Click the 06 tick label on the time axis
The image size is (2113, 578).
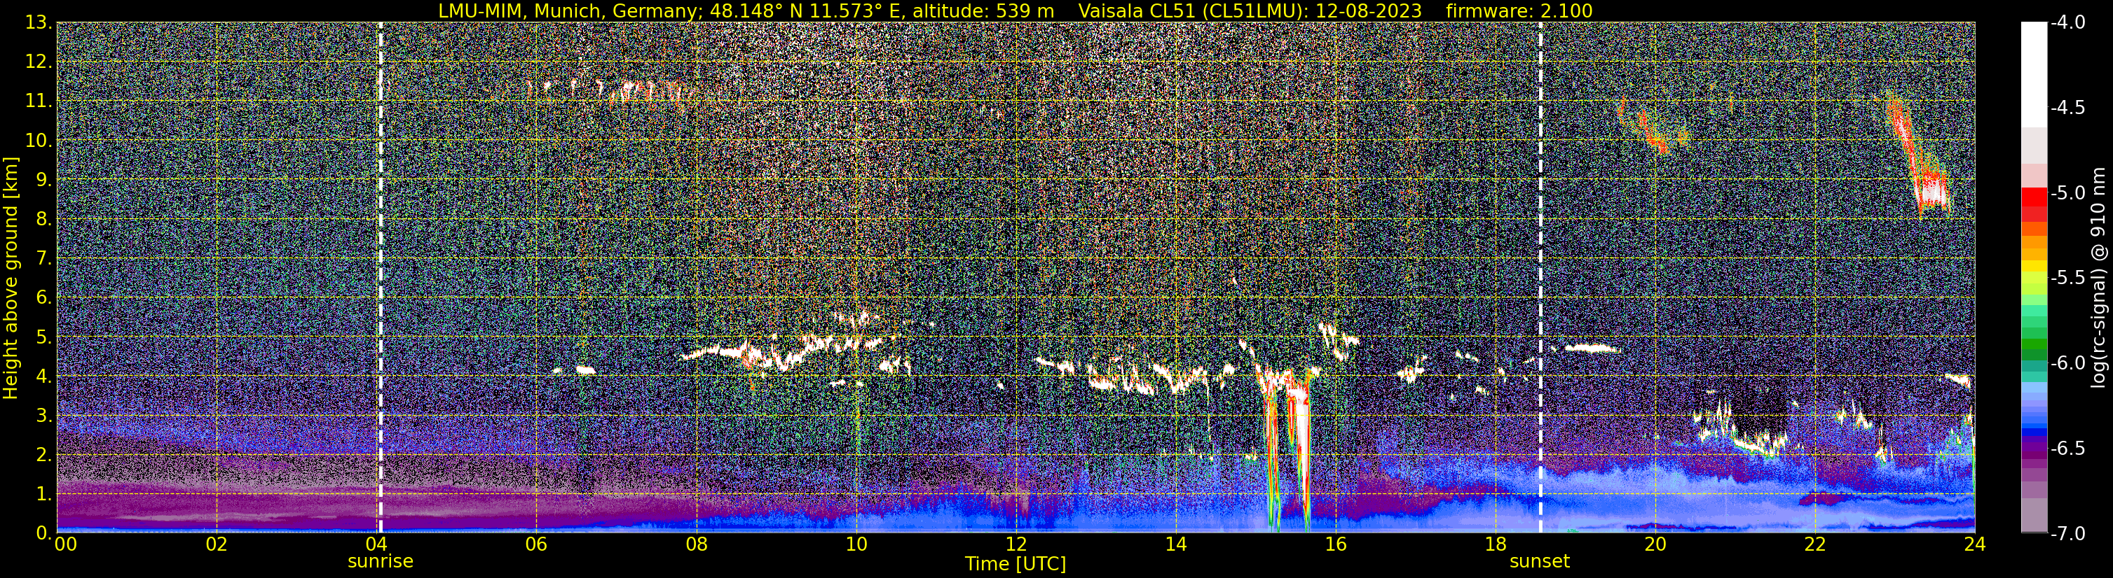pos(535,544)
